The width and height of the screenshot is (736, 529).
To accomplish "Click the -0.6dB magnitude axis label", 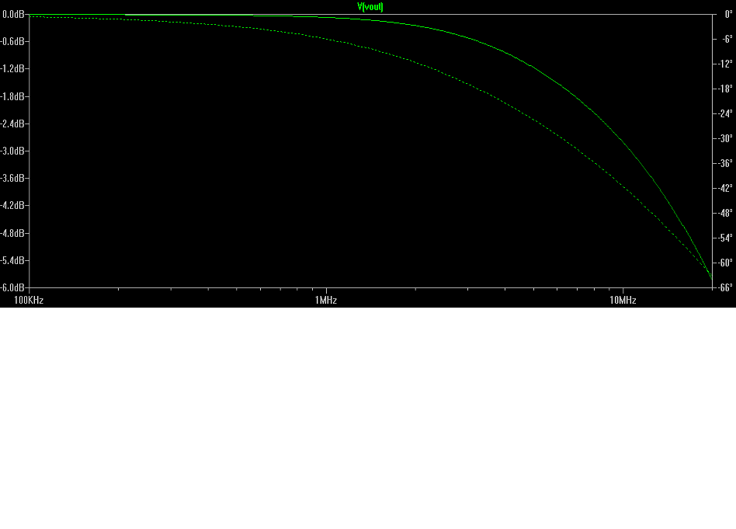I will pos(12,41).
